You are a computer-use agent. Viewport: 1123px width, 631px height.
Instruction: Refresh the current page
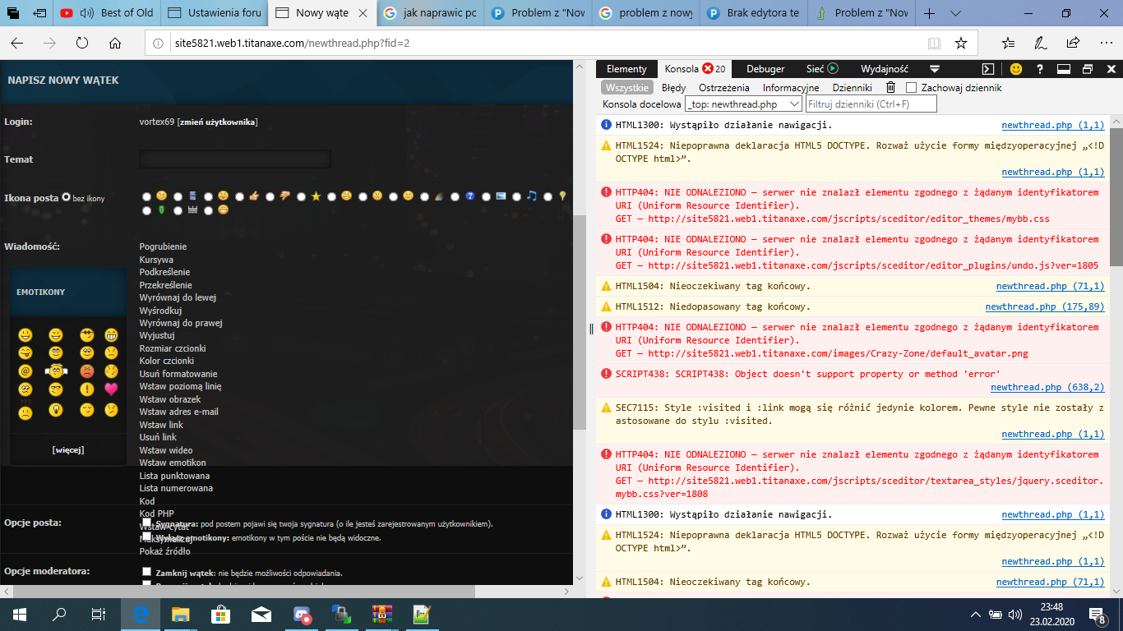point(82,43)
